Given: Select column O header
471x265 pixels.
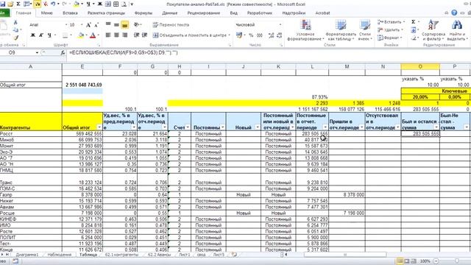Looking at the screenshot, I should (x=420, y=66).
